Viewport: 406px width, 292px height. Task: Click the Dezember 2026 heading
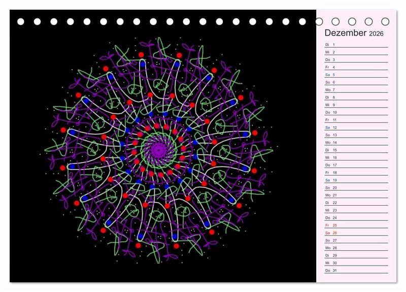pyautogui.click(x=354, y=33)
